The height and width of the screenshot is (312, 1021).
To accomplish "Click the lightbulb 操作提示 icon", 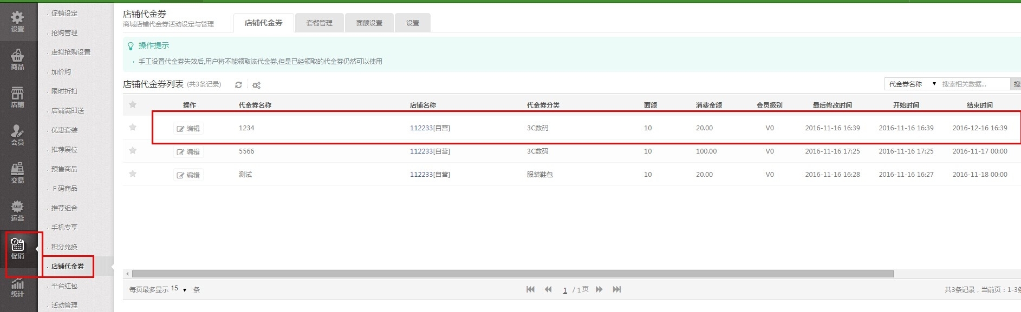I will tap(131, 46).
